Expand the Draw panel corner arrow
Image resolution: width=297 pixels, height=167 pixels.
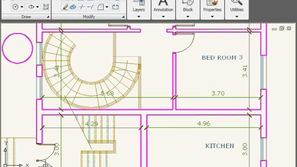(48, 17)
